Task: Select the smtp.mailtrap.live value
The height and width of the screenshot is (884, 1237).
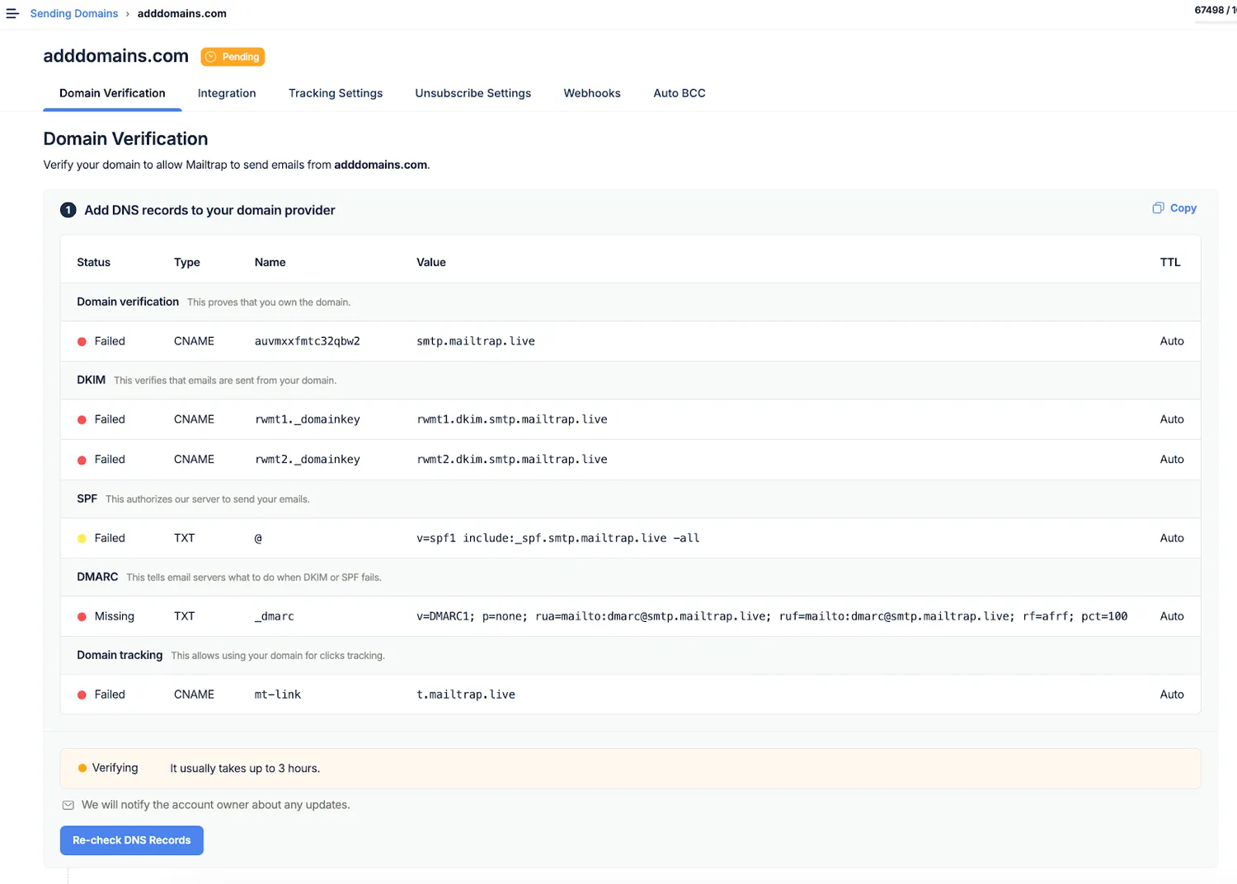Action: click(x=476, y=341)
